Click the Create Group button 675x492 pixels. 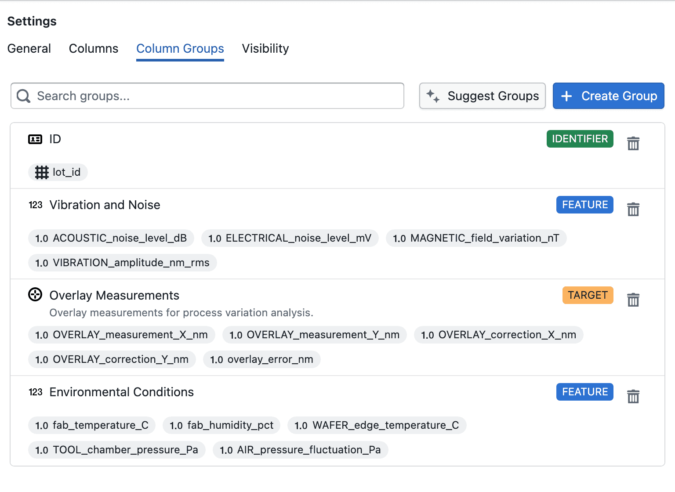point(608,96)
